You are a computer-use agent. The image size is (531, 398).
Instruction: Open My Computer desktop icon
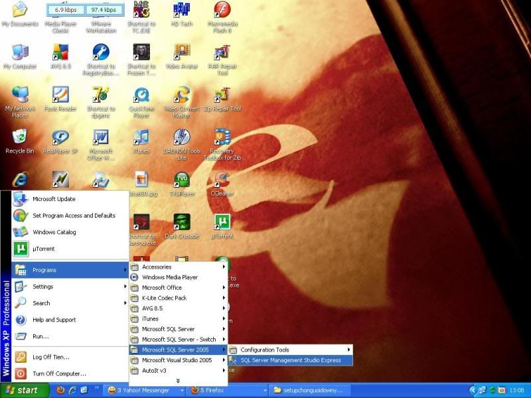point(20,56)
